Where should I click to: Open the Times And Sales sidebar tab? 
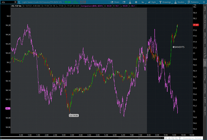coord(205,22)
